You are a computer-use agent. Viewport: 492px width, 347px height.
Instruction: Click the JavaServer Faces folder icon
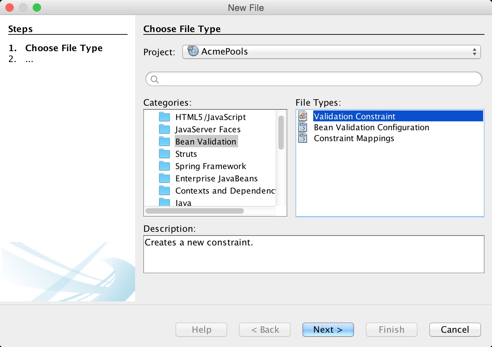(x=164, y=130)
